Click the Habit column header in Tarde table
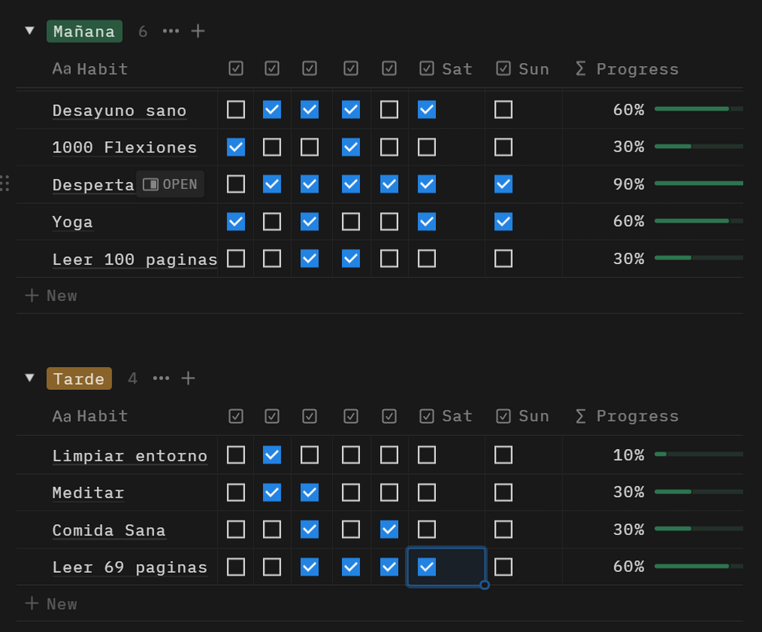 tap(91, 416)
